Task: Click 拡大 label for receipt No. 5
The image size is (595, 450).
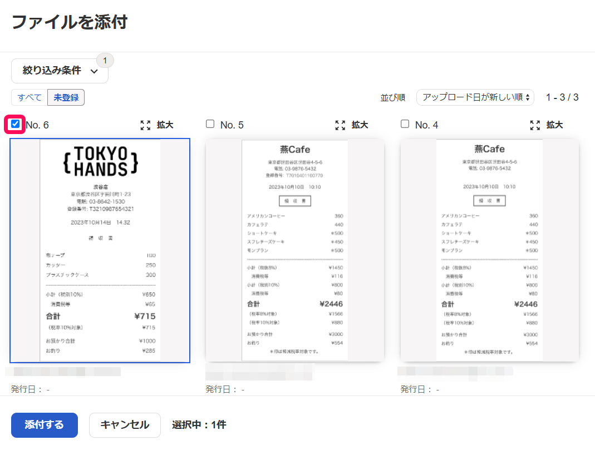Action: click(x=360, y=125)
